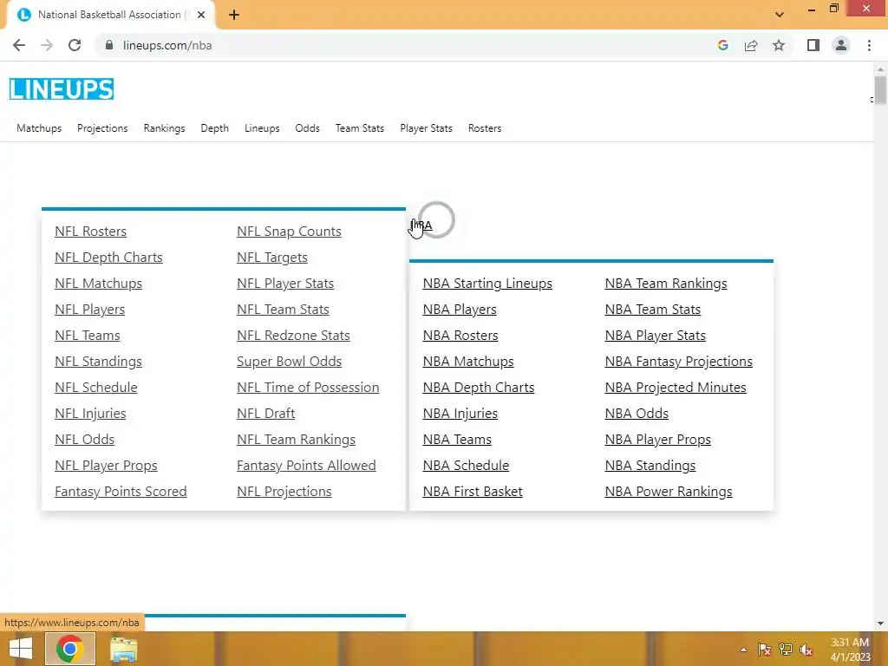This screenshot has height=666, width=888.
Task: Click the padlock site info icon
Action: coord(108,45)
